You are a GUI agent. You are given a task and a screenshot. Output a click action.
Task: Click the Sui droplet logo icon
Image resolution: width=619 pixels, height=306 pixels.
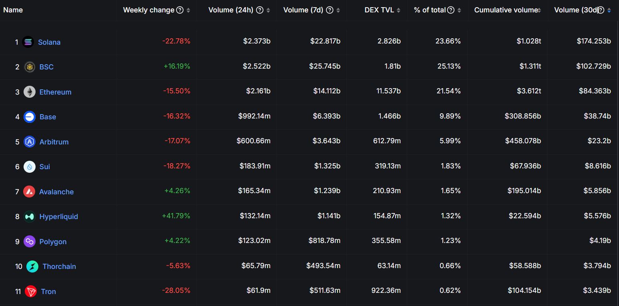click(30, 167)
